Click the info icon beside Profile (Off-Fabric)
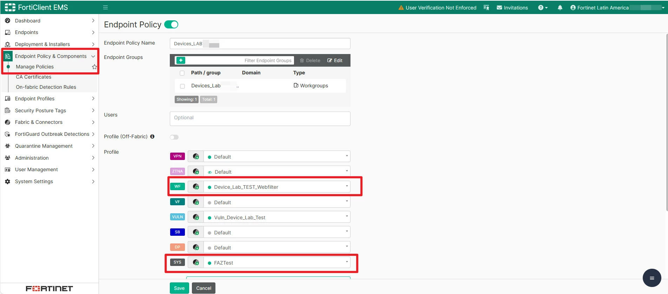The height and width of the screenshot is (294, 668). pyautogui.click(x=152, y=136)
